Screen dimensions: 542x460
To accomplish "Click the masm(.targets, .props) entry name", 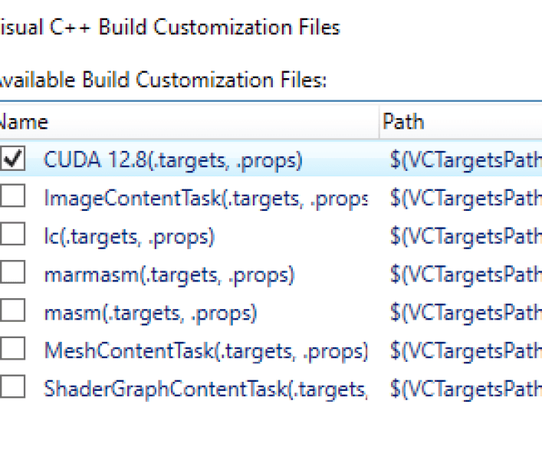I will point(151,313).
